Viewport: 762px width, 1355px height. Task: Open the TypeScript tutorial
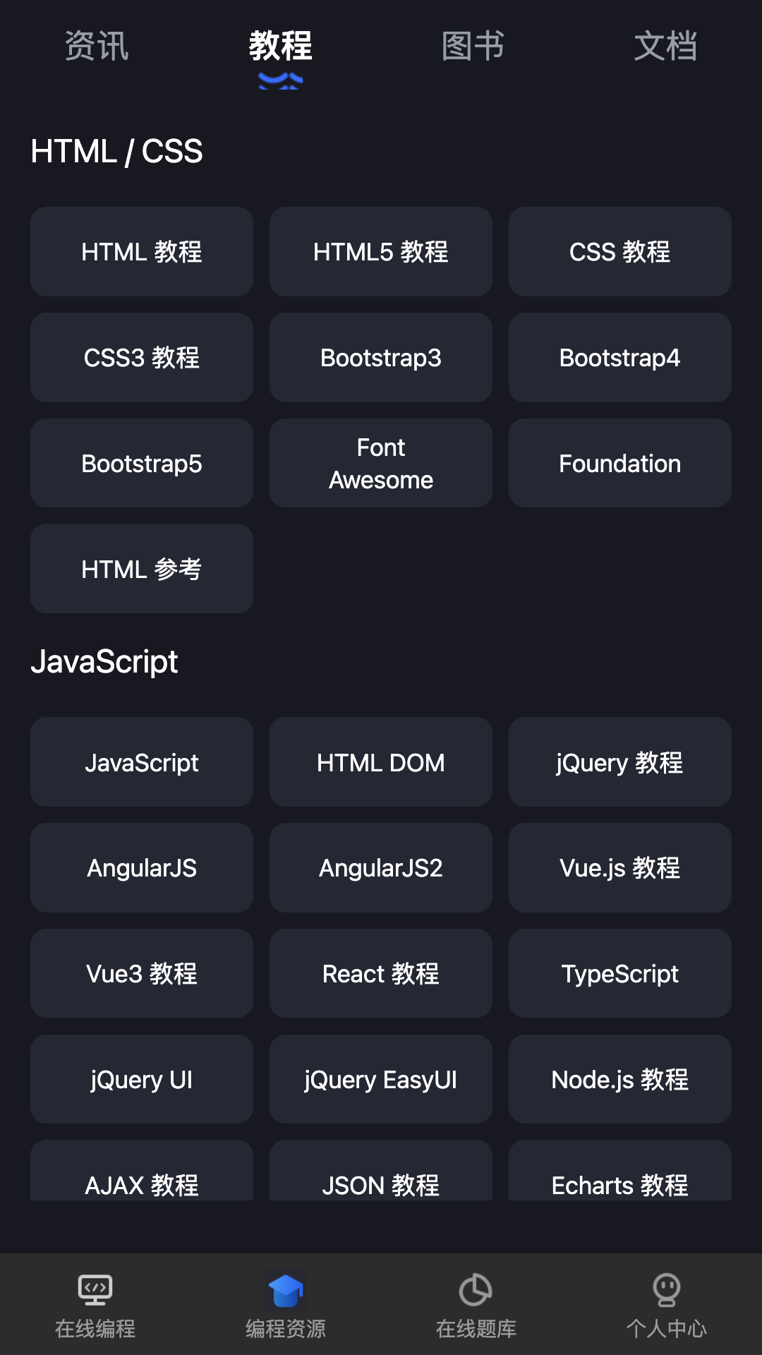pyautogui.click(x=619, y=974)
